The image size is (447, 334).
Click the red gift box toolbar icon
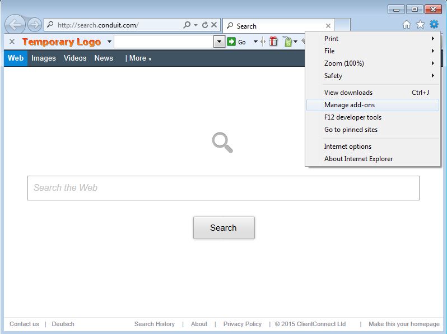(x=273, y=42)
